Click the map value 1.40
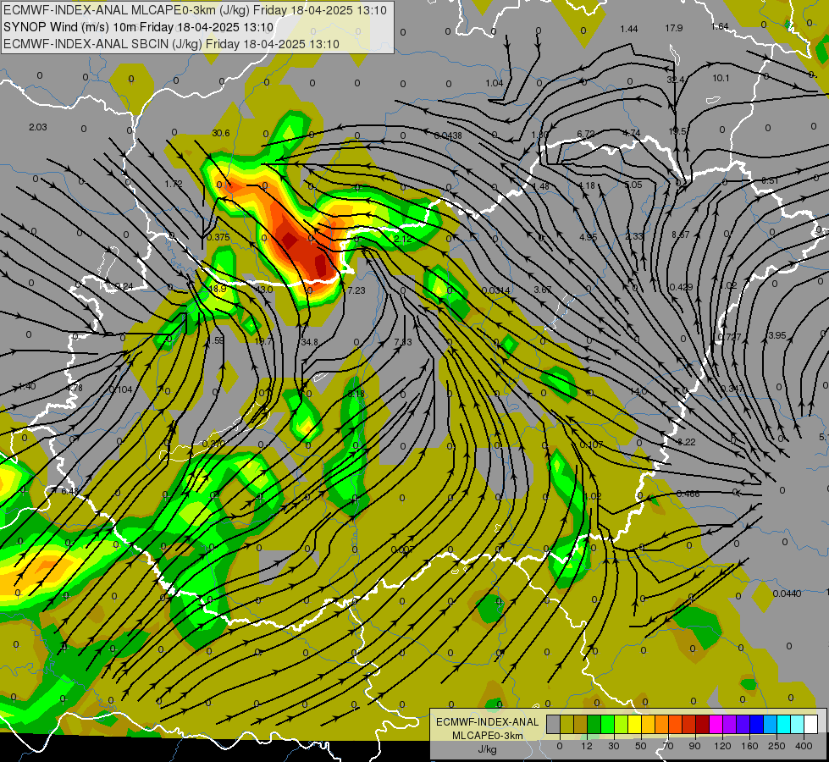 [x=27, y=387]
